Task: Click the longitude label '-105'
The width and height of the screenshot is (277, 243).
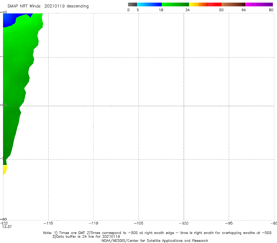Action: pyautogui.click(x=138, y=223)
